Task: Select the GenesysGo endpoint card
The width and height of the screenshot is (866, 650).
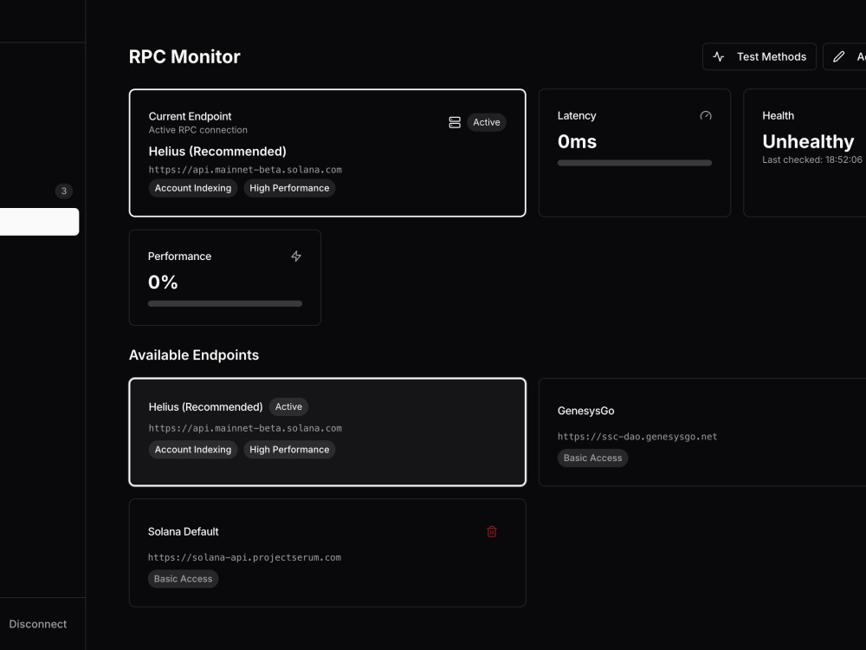Action: point(702,432)
